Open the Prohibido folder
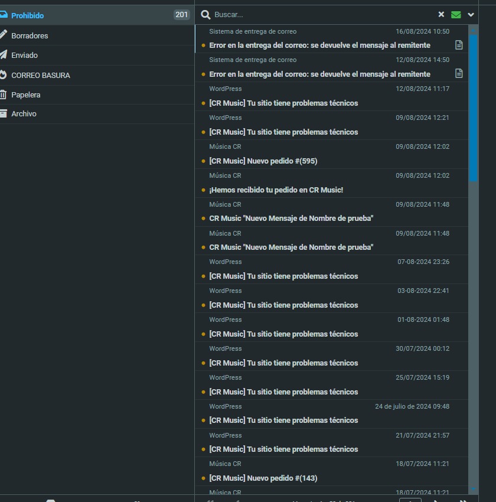The image size is (496, 502). click(x=27, y=15)
